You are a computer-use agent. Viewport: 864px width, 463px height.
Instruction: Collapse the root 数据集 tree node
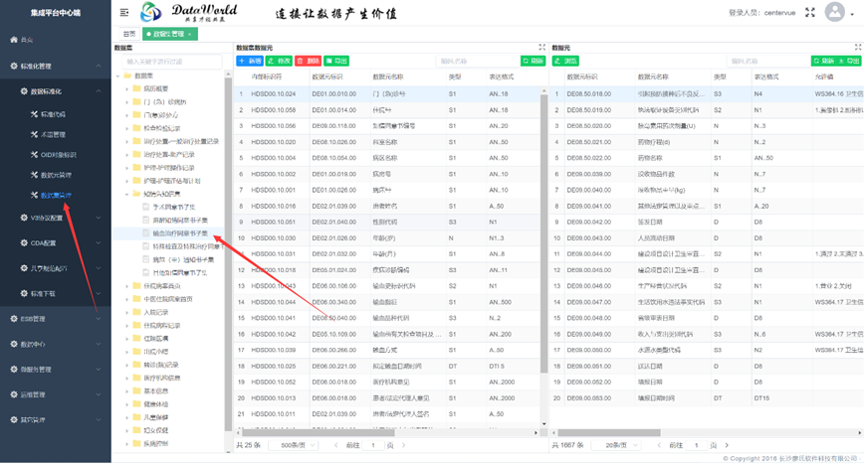pos(117,76)
